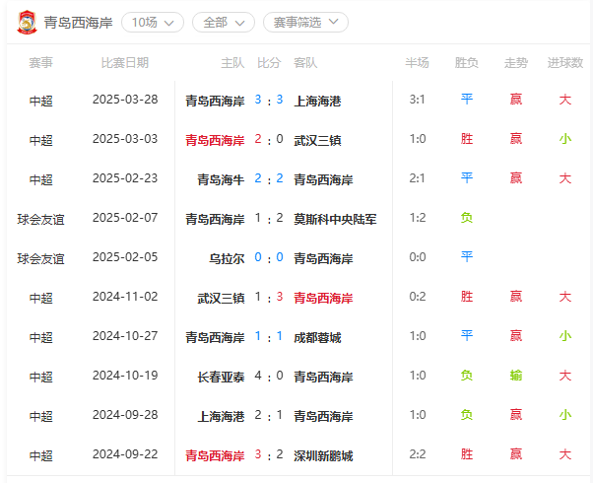Click 青岛海牛 in the 2025-02-23 match
Viewport: 593px width, 483px height.
click(x=221, y=179)
